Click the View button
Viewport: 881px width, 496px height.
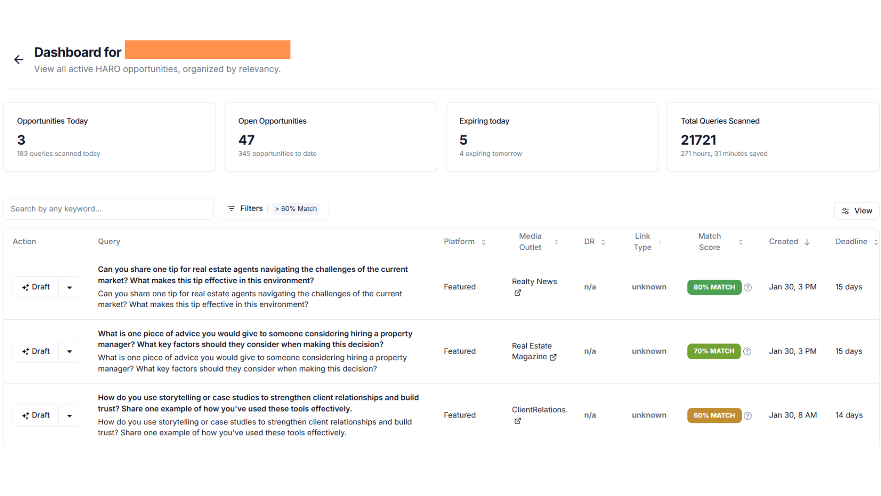(857, 210)
